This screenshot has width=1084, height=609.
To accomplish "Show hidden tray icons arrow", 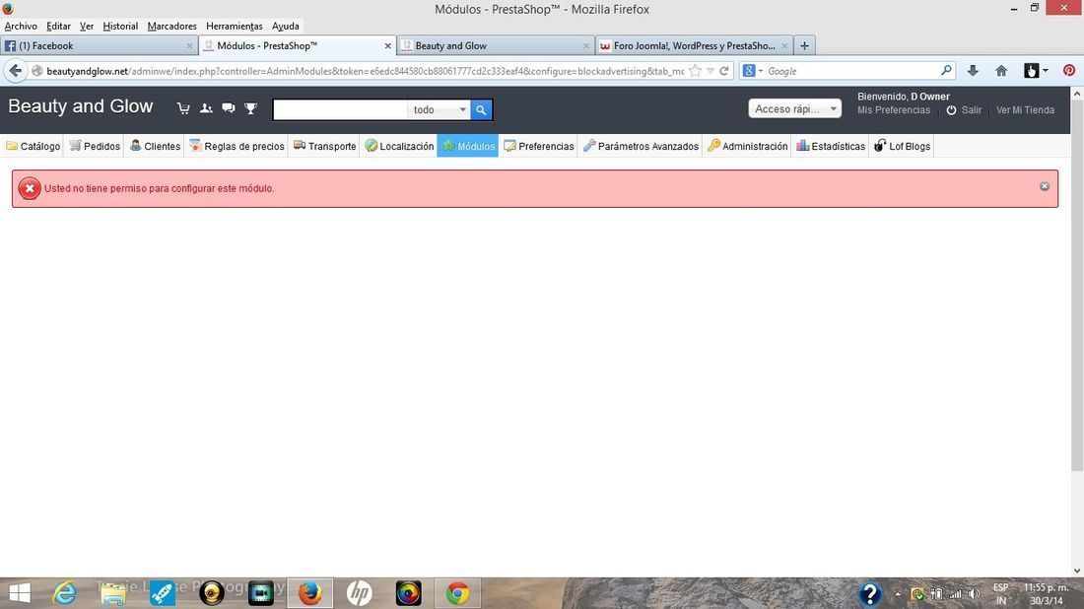I will point(898,594).
